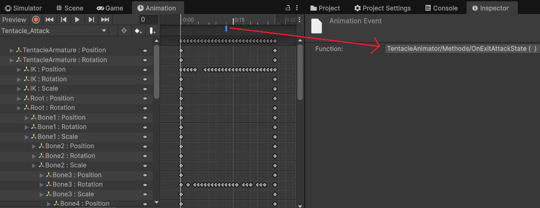Expand the Bone1 : Rotation property

point(26,127)
